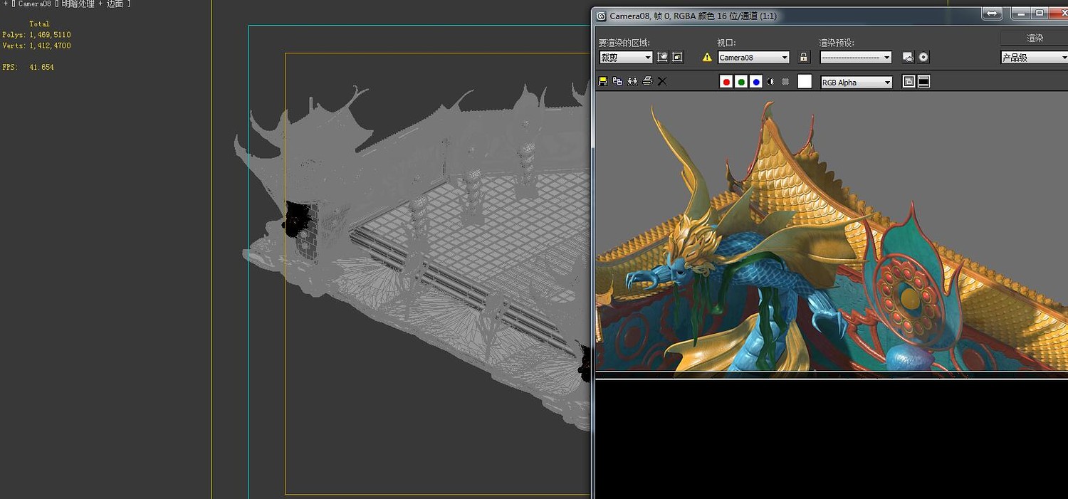
Task: Clone the rendered frame window
Action: click(x=632, y=81)
